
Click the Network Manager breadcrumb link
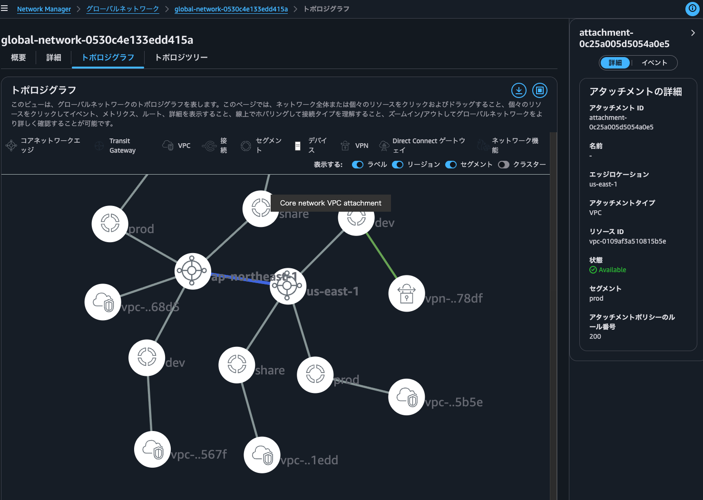pos(44,9)
